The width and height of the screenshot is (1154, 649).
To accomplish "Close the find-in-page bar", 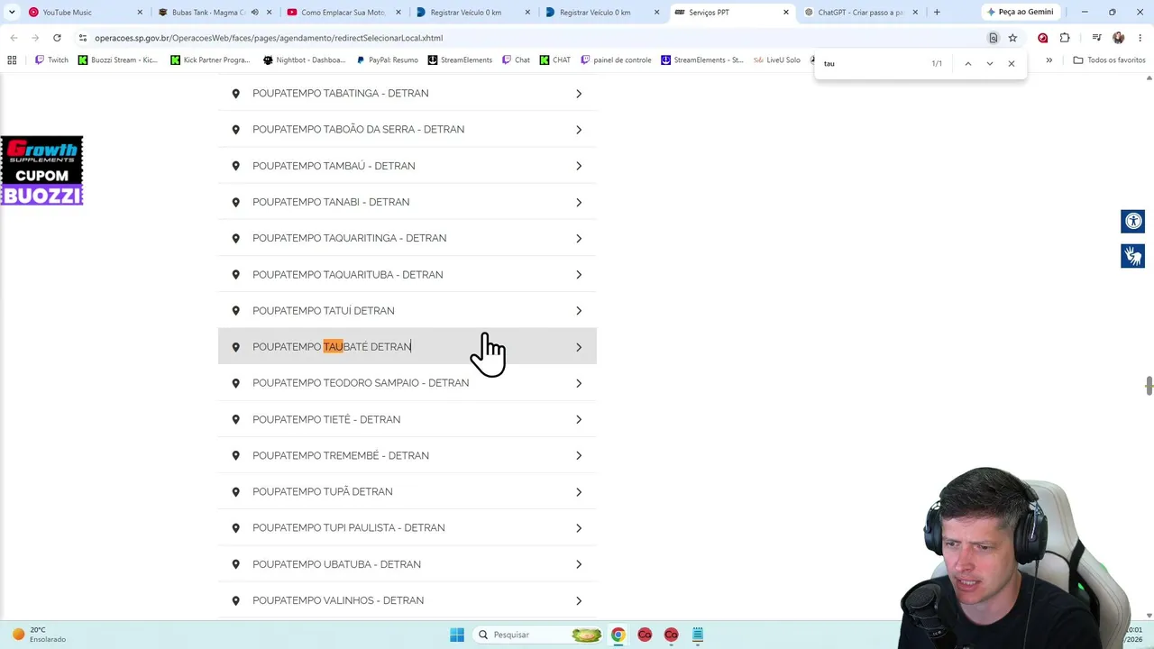I will tap(1012, 64).
